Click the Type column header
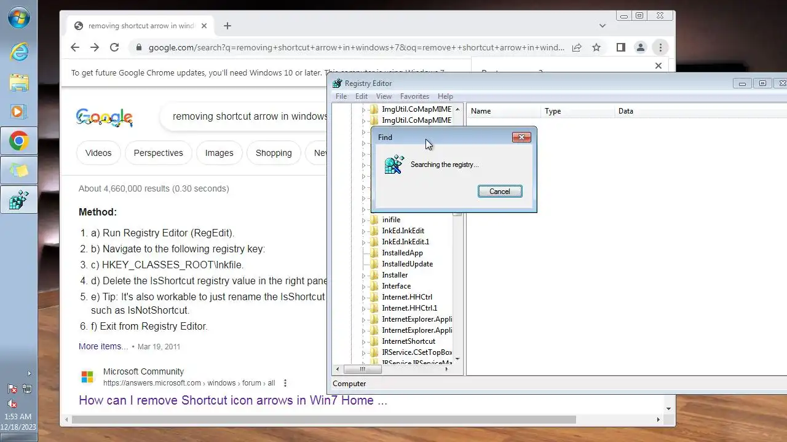 point(578,111)
